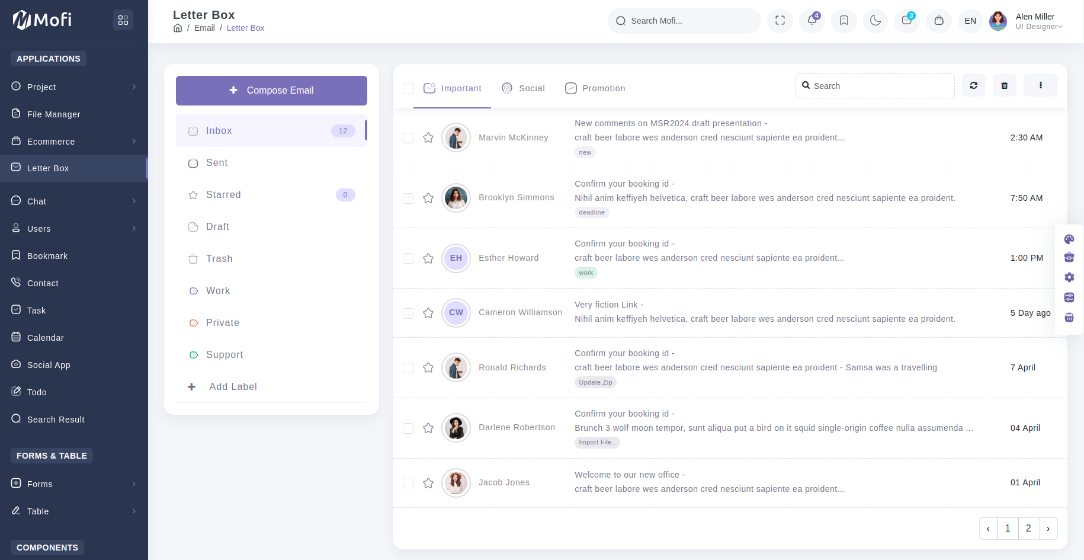The height and width of the screenshot is (560, 1084).
Task: Open the three-dot more options menu
Action: click(1041, 85)
